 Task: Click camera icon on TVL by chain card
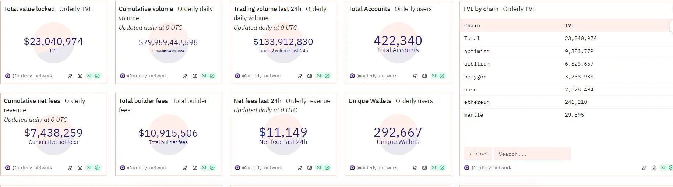(654, 168)
